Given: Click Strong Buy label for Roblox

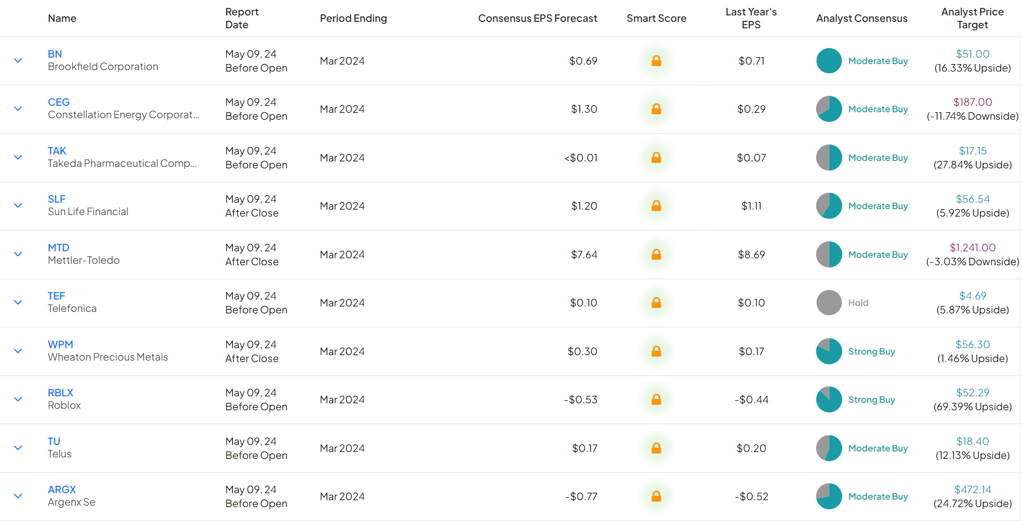Looking at the screenshot, I should pyautogui.click(x=872, y=399).
